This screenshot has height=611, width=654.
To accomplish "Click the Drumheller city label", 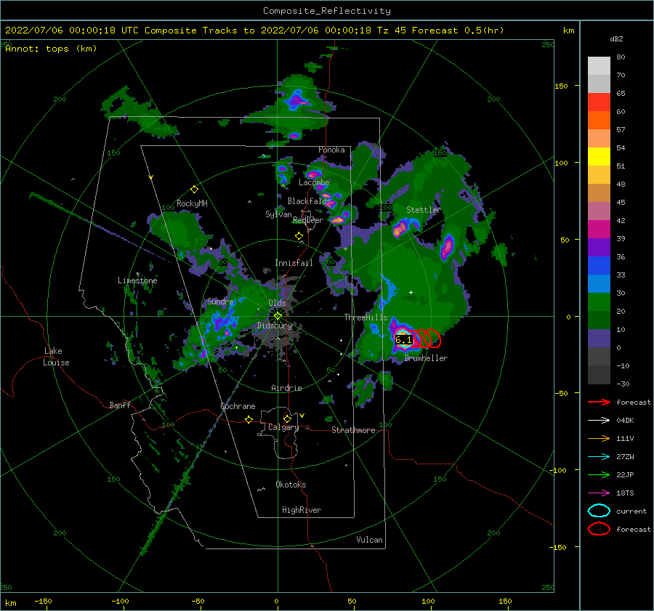I will point(426,358).
